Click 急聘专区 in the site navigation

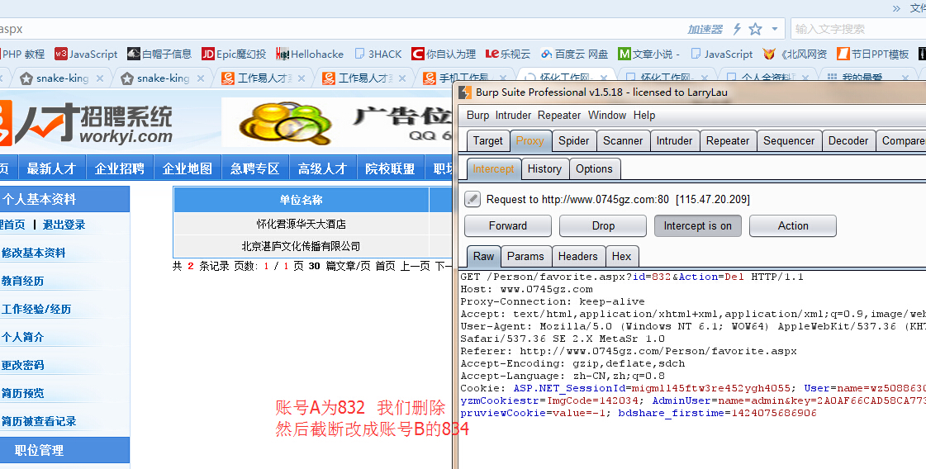tap(255, 168)
